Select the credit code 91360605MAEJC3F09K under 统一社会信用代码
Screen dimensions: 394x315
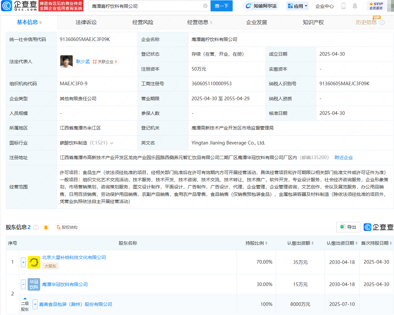[85, 39]
